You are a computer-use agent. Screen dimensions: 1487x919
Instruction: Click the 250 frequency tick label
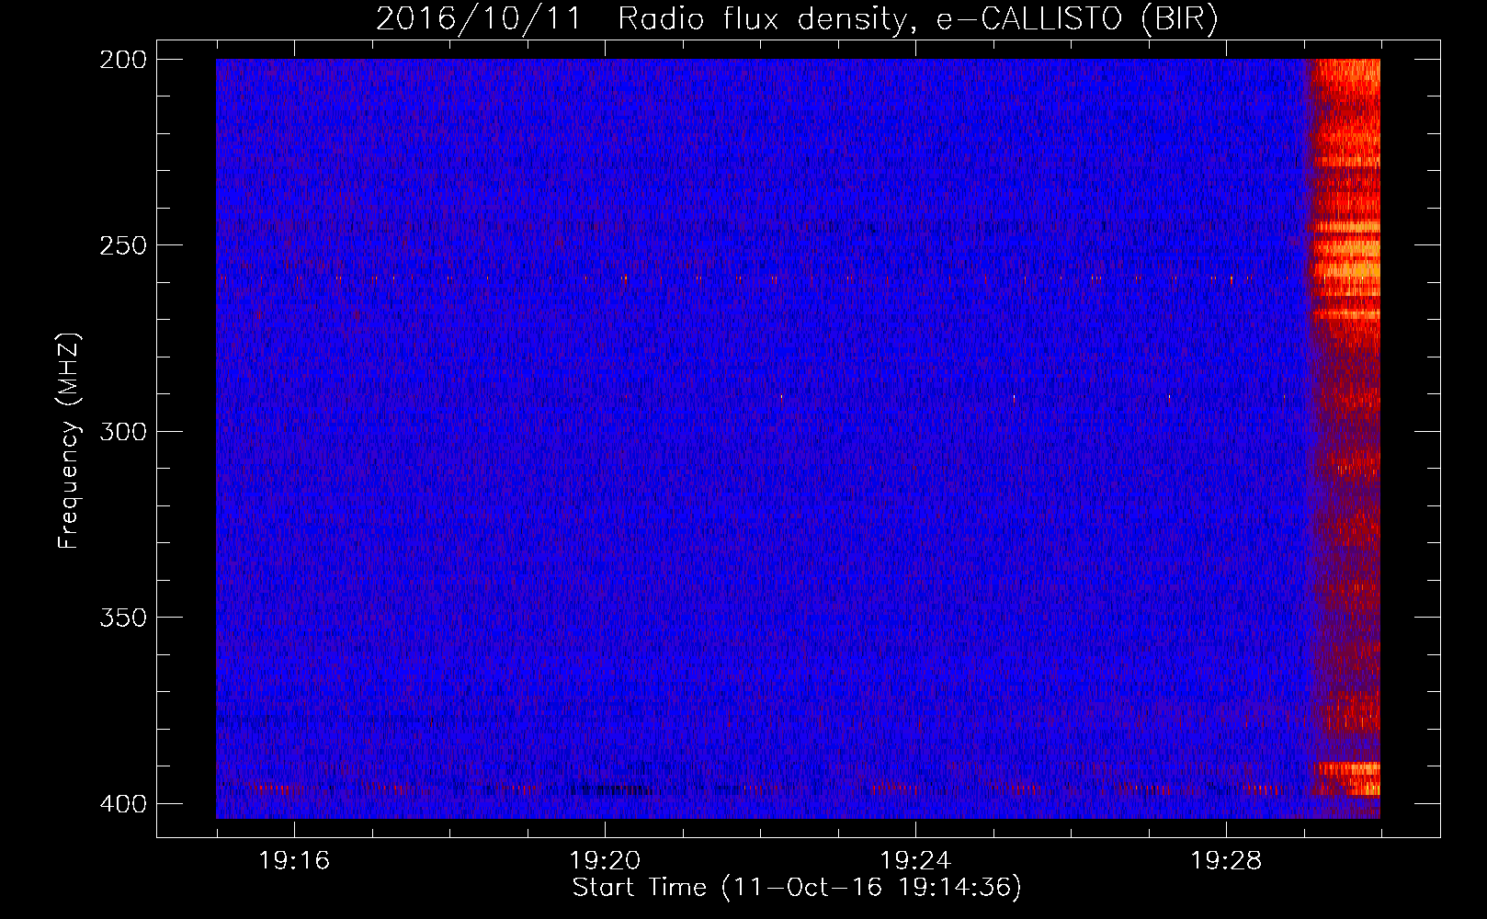click(x=123, y=245)
